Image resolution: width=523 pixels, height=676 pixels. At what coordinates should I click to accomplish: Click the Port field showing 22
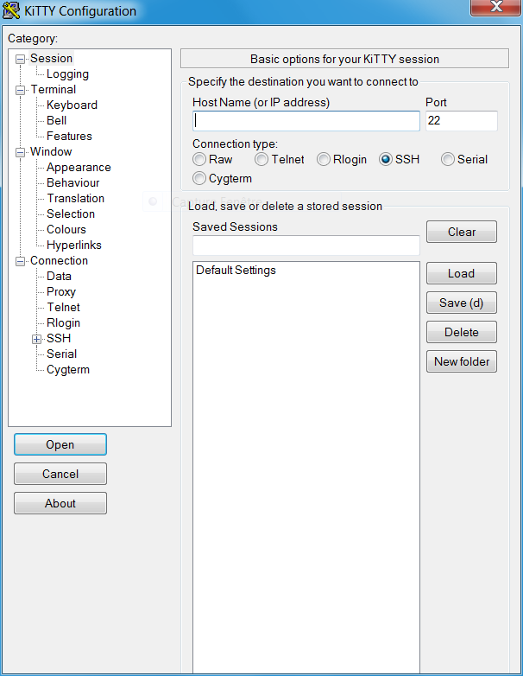click(x=462, y=121)
